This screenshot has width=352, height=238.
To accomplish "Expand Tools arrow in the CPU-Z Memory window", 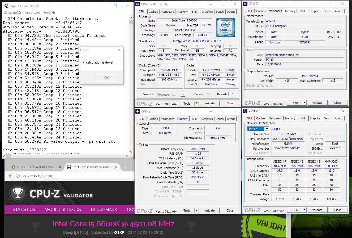I will 197,210.
